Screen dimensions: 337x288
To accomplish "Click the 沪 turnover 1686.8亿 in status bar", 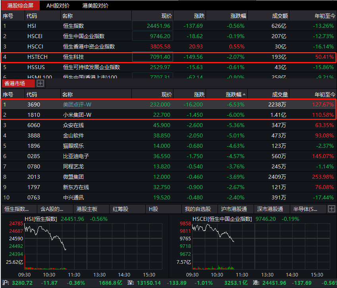I will pyautogui.click(x=110, y=283).
